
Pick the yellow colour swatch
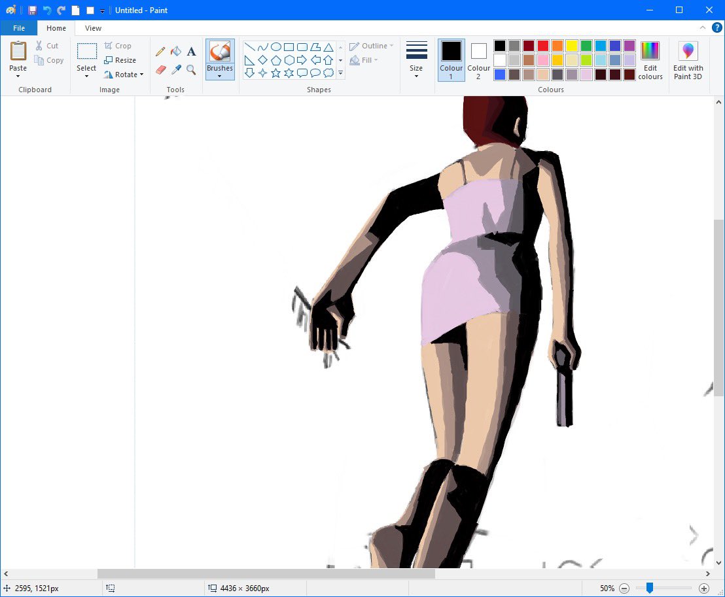click(571, 46)
